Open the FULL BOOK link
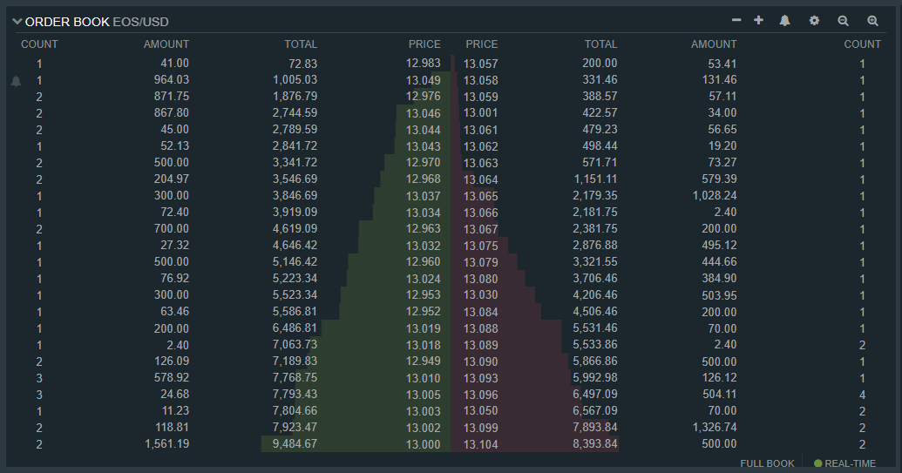 (767, 463)
